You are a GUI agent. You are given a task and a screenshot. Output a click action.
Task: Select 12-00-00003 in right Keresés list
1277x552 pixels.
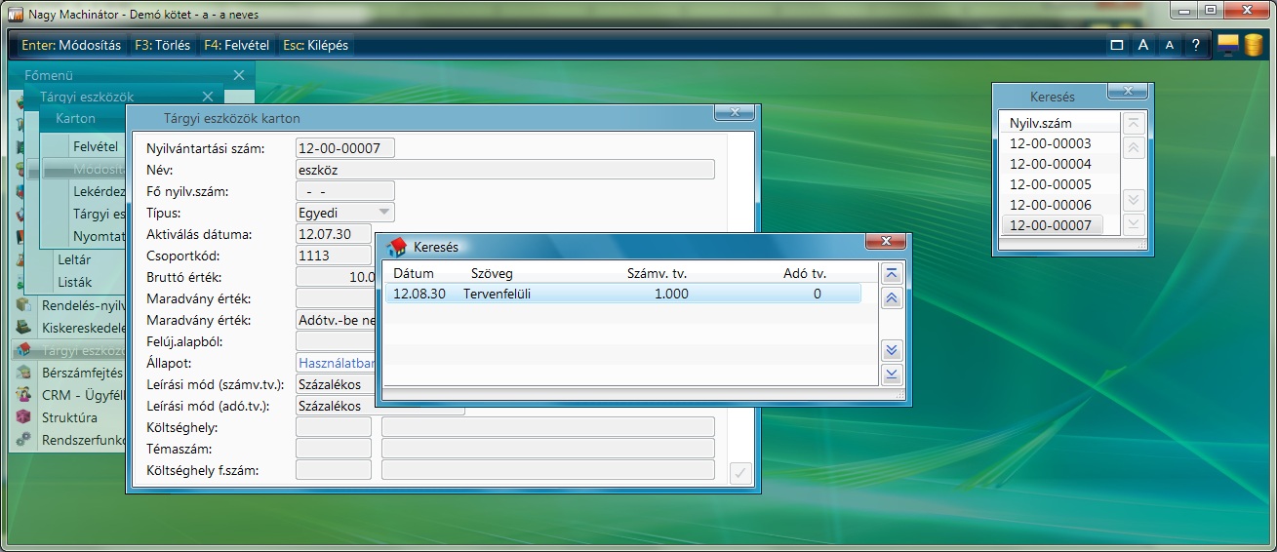(1050, 143)
